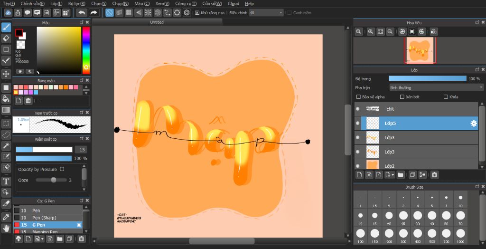The height and width of the screenshot is (249, 486).
Task: Open the Tệp(F) menu
Action: pos(9,4)
